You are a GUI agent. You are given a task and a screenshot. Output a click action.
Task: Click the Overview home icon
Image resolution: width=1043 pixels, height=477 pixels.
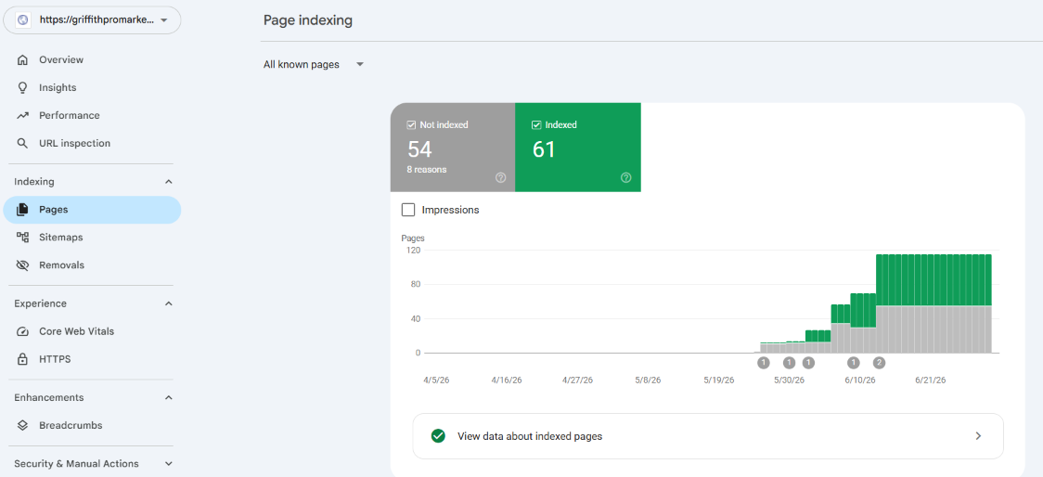coord(22,60)
